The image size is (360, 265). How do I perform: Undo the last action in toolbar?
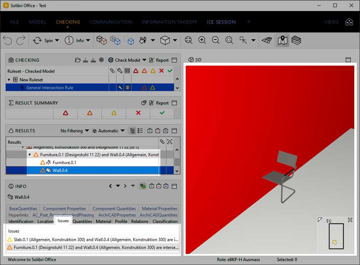pyautogui.click(x=7, y=40)
